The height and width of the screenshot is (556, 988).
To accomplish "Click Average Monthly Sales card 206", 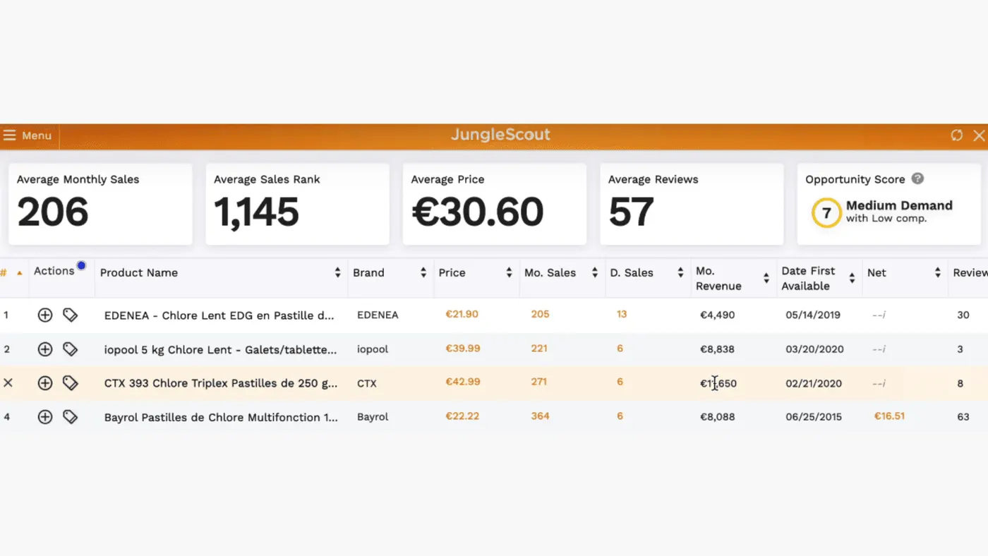I will click(100, 205).
